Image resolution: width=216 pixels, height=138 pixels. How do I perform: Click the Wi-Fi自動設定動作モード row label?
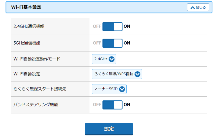coord(37,59)
